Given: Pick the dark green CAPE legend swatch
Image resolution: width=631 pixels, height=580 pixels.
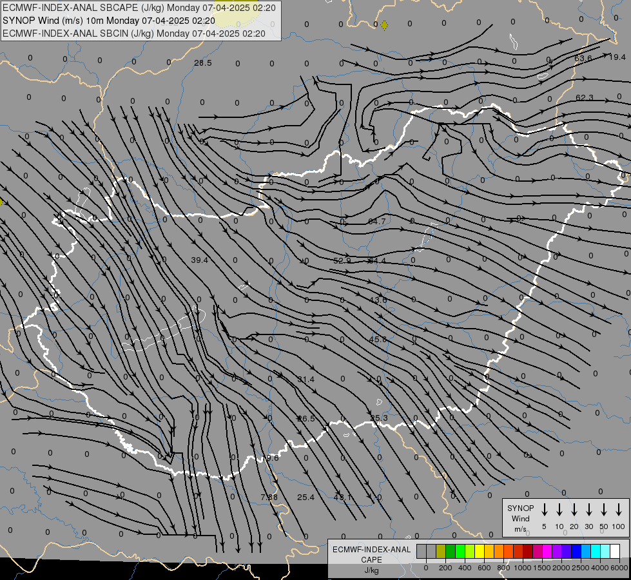Looking at the screenshot, I should (x=451, y=552).
